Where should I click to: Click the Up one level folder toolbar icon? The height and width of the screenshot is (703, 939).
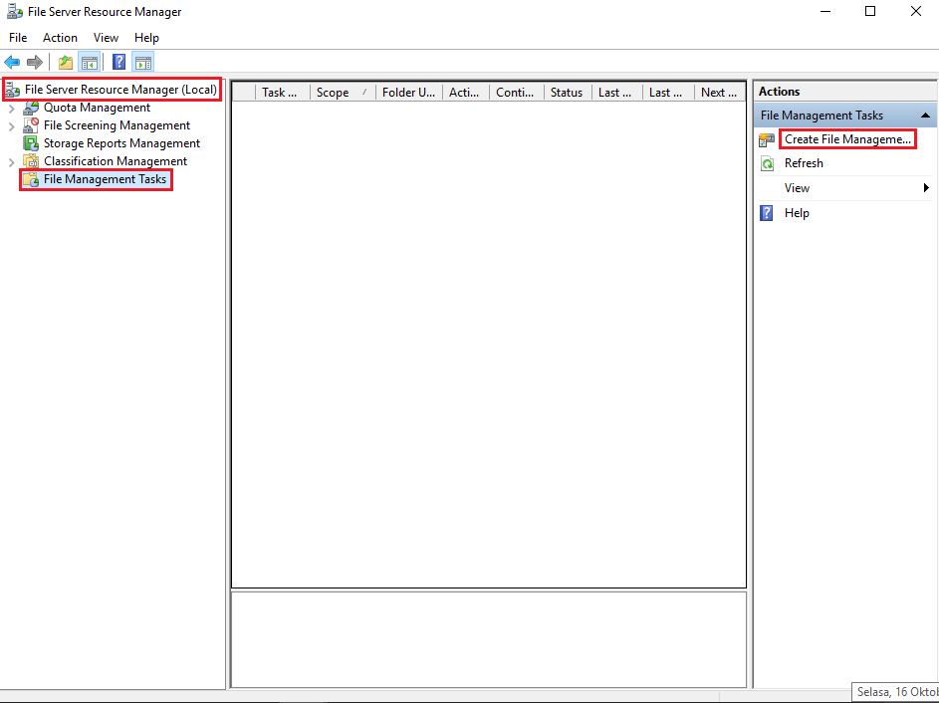[64, 62]
